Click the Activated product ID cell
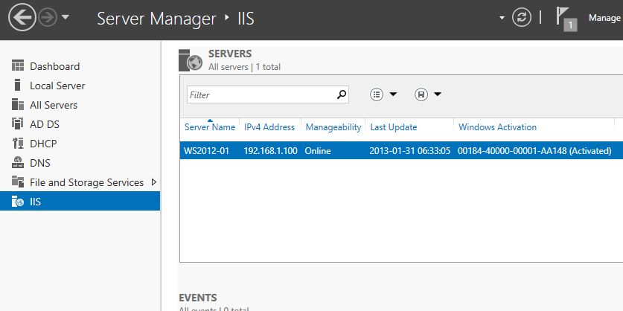 (534, 151)
